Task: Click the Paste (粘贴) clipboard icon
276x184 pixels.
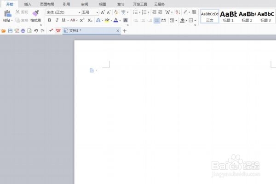Action: point(7,13)
